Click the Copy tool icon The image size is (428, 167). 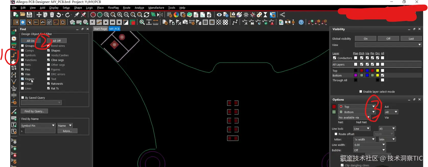pyautogui.click(x=45, y=15)
